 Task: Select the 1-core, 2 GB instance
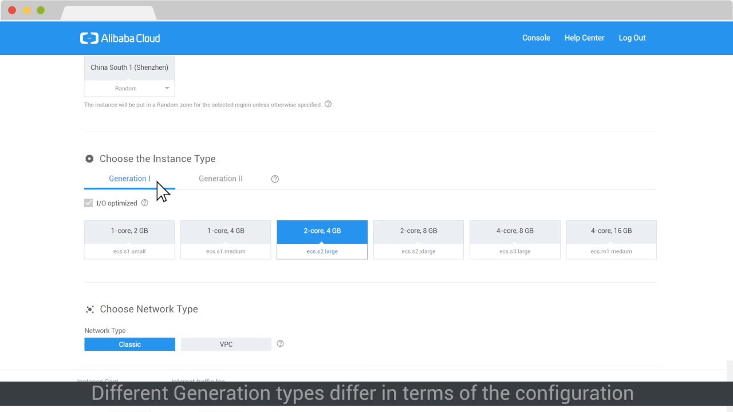coord(129,239)
